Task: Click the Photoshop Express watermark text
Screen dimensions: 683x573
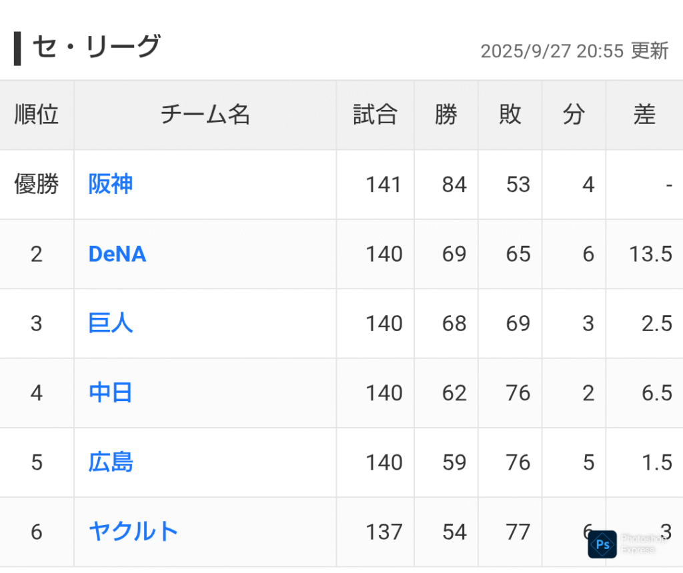Action: [x=644, y=544]
